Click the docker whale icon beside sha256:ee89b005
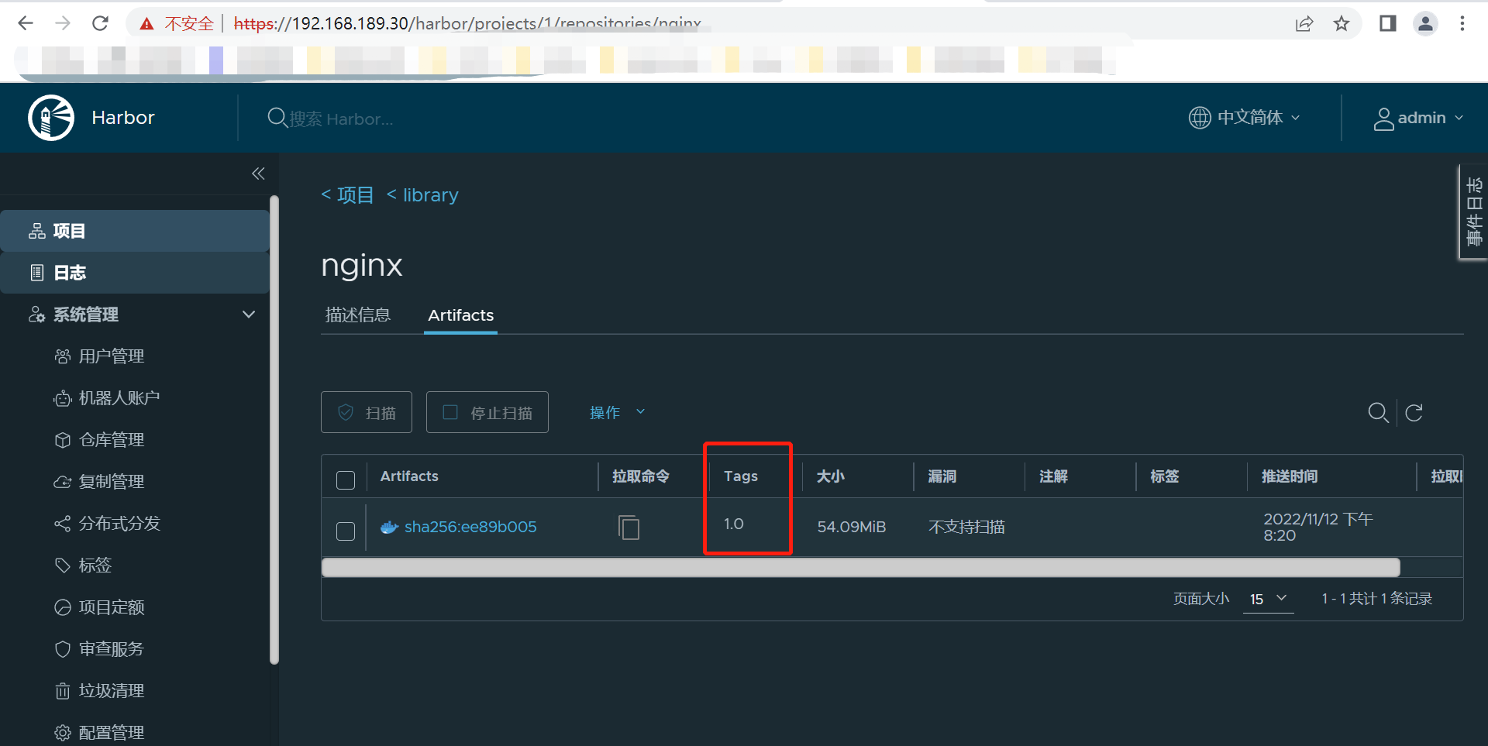Image resolution: width=1488 pixels, height=746 pixels. (x=389, y=528)
